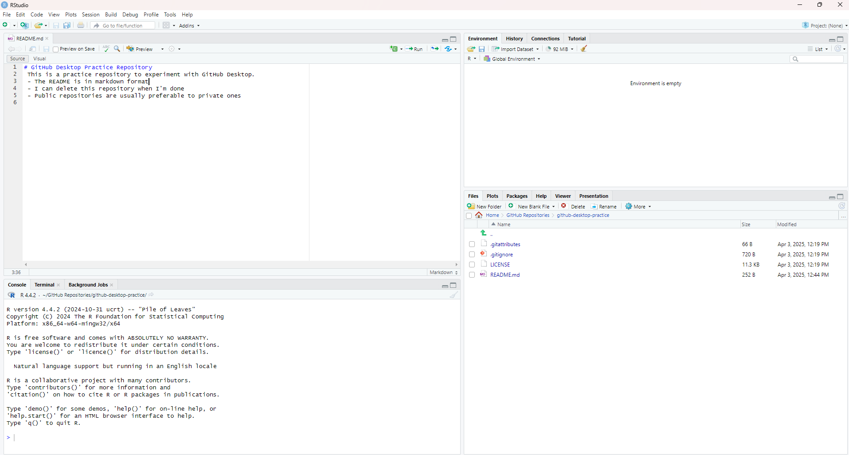Click the Create a project icon

click(24, 25)
